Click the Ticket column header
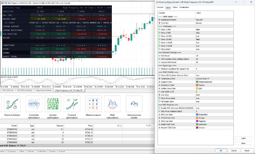The image size is (255, 154). (x=14, y=126)
